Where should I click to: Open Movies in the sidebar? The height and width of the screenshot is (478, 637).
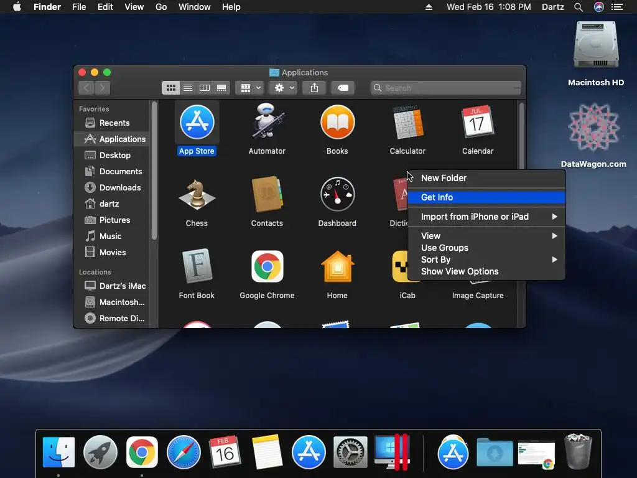pos(112,253)
